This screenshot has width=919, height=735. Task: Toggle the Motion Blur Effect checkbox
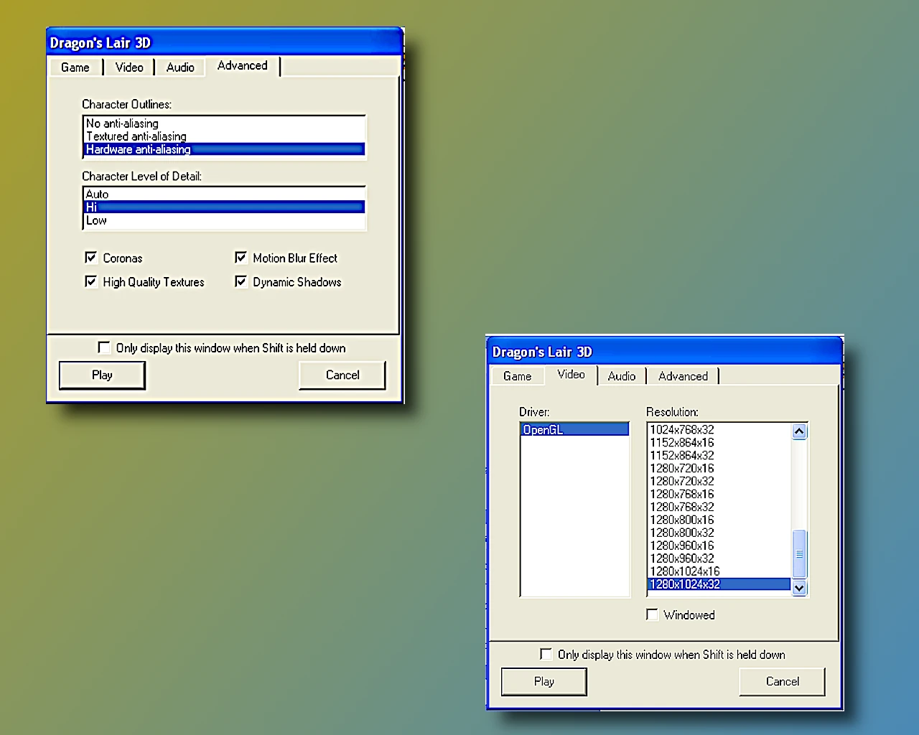[241, 258]
